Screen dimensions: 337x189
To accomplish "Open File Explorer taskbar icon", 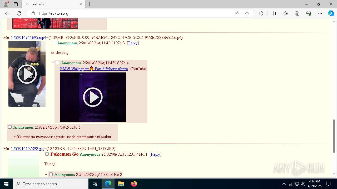I will 121,184.
